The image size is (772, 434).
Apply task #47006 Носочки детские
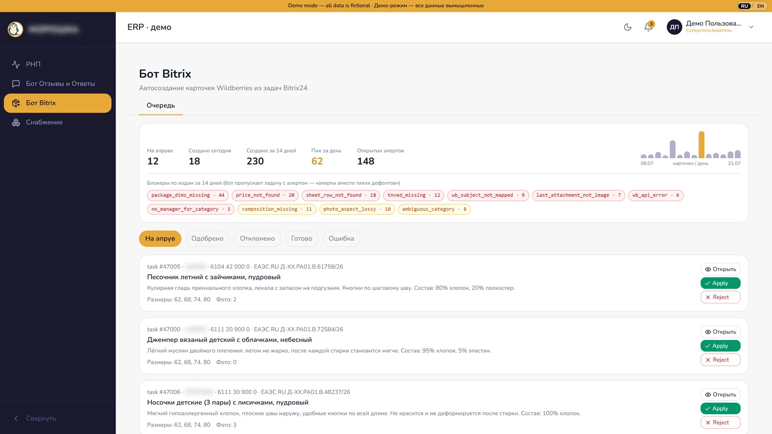(720, 408)
